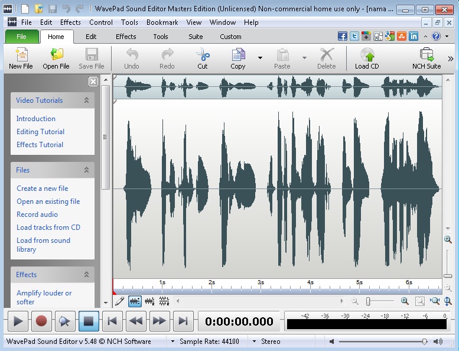
Task: Click the Open File toolbar icon
Action: 56,58
